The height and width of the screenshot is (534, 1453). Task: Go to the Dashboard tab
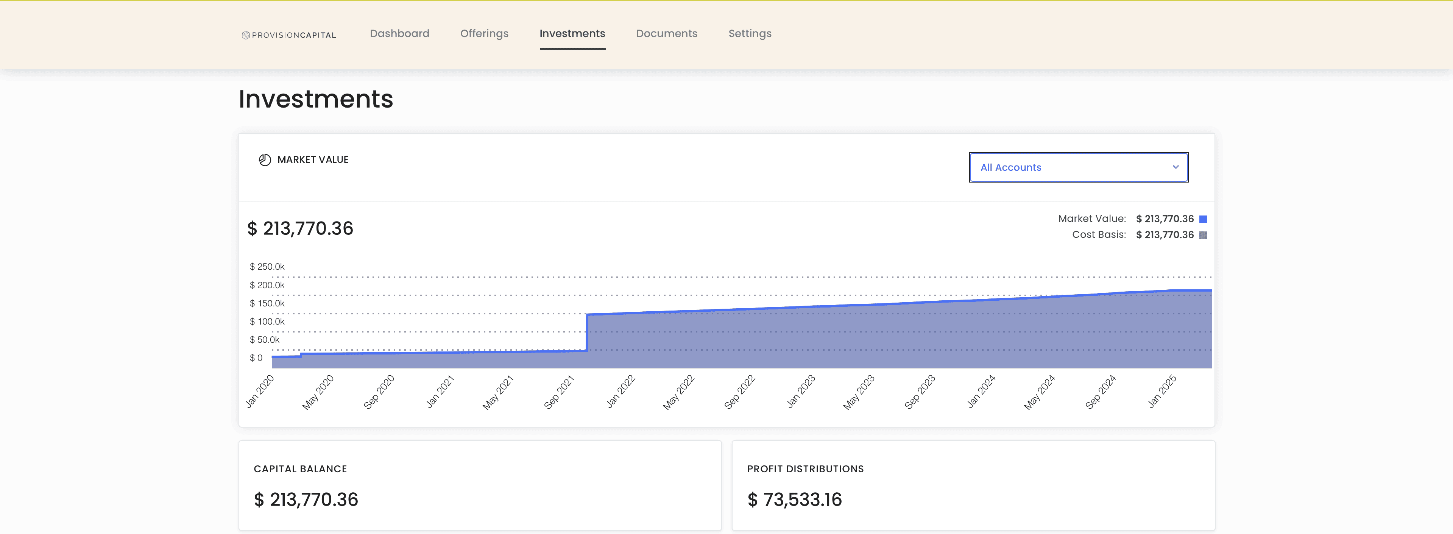(399, 34)
